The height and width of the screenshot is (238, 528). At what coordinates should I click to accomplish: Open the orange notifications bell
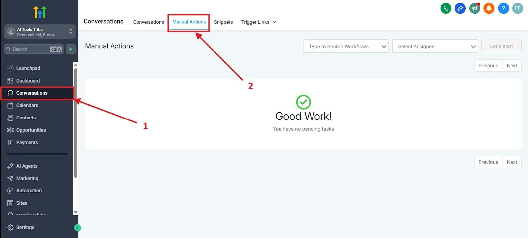(489, 8)
